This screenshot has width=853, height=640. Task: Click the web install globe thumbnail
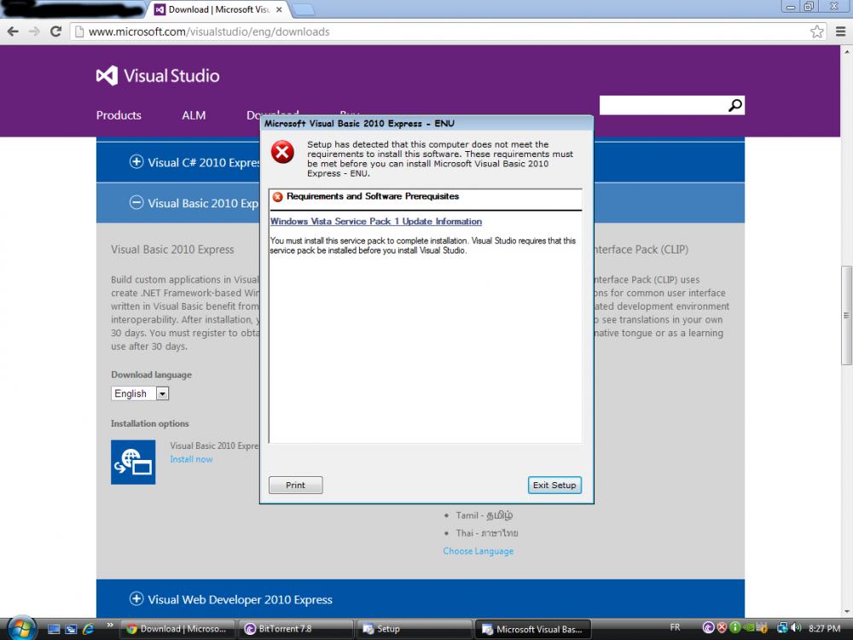pos(133,462)
